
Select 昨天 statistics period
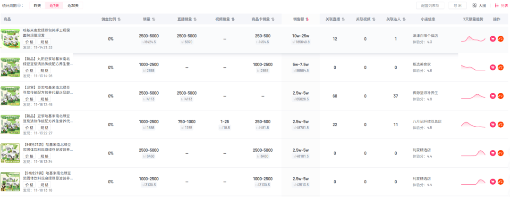37,6
